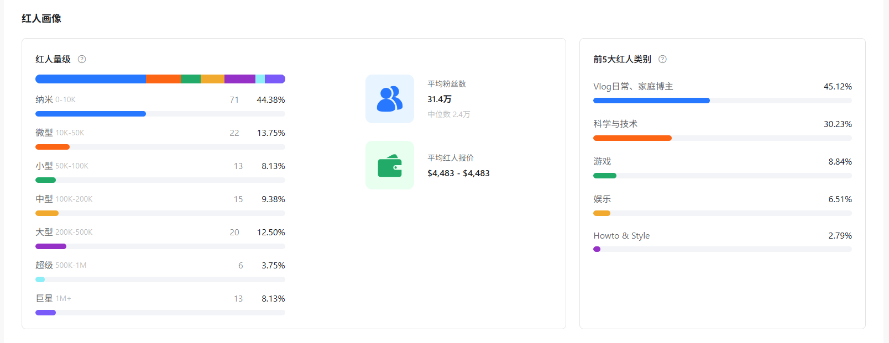This screenshot has height=343, width=889.
Task: Click the blue segment of the stacked tier bar
Action: (91, 79)
